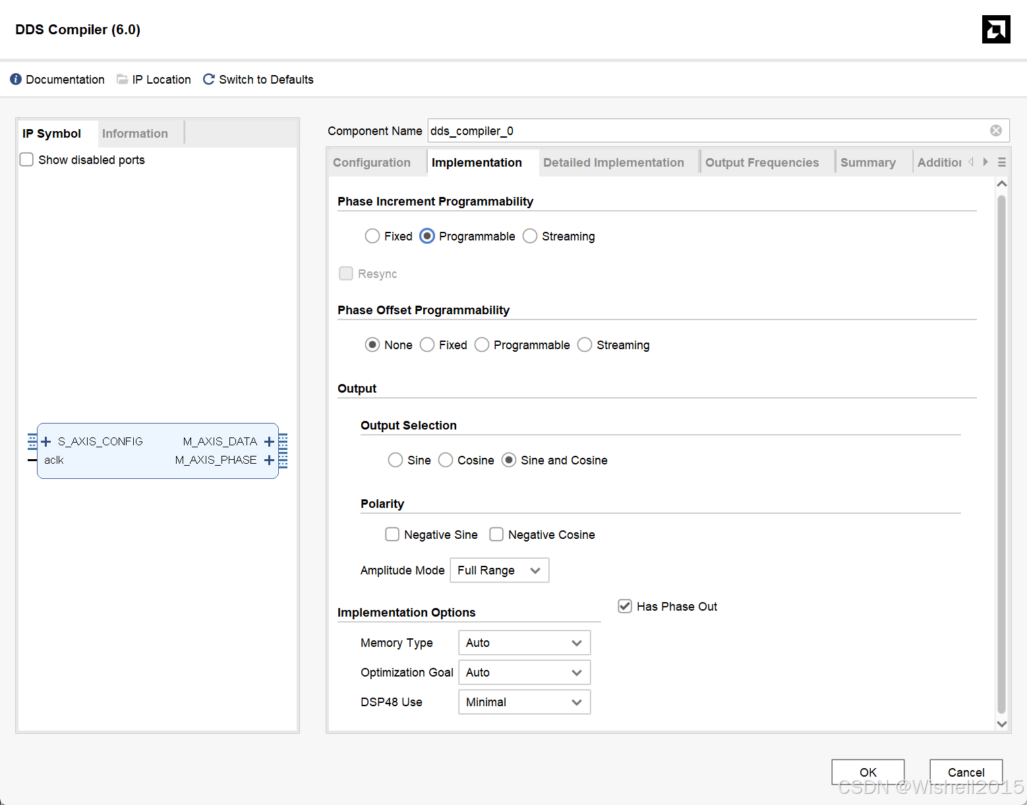This screenshot has width=1027, height=805.
Task: Select Cosine output radio
Action: (446, 460)
